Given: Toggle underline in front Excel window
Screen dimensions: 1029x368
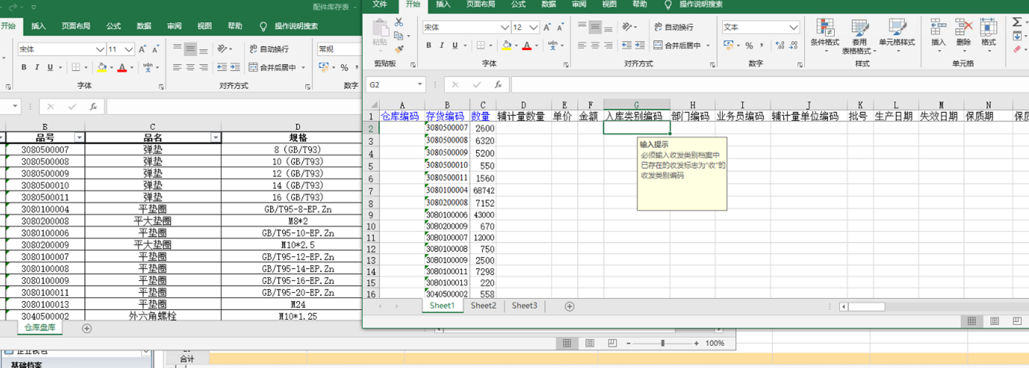Looking at the screenshot, I should pyautogui.click(x=455, y=45).
